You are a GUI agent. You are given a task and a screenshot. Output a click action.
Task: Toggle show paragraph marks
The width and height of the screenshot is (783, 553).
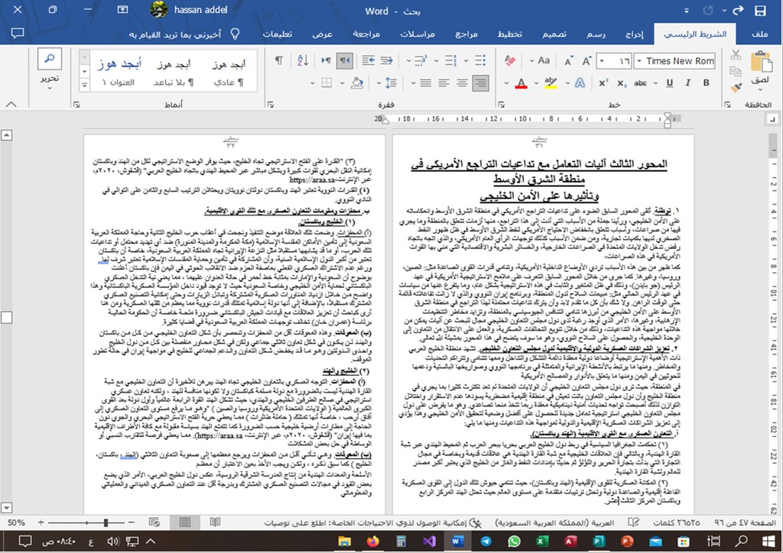(278, 61)
